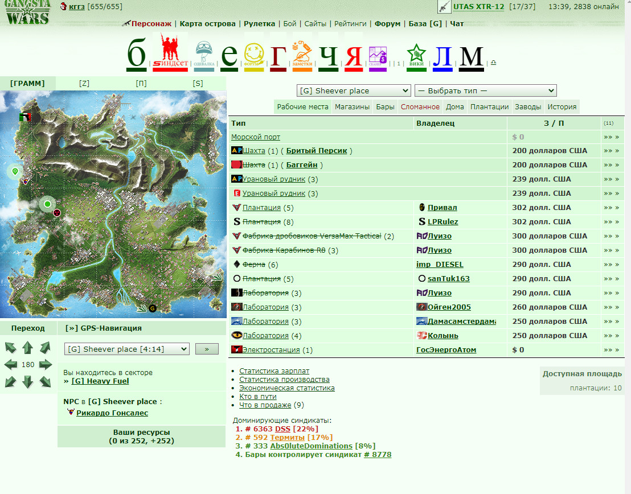The height and width of the screenshot is (494, 631).
Task: Click the UTAS XTR-12 weapon icon
Action: coord(444,7)
